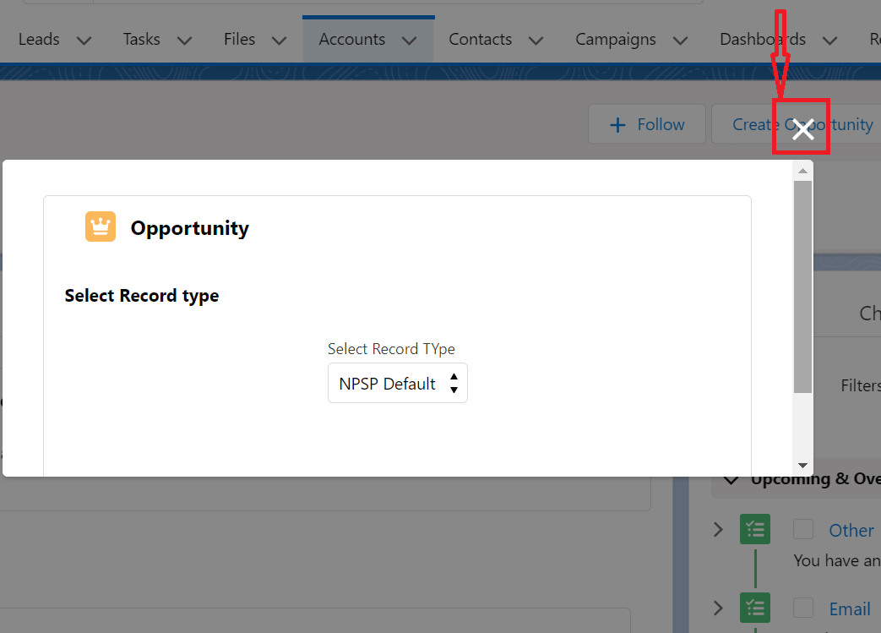Check the Other task checkbox
Image resolution: width=881 pixels, height=633 pixels.
(x=803, y=529)
